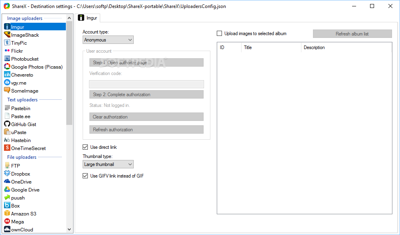Click the Status: Not logged in text
The height and width of the screenshot is (235, 400).
pos(109,105)
